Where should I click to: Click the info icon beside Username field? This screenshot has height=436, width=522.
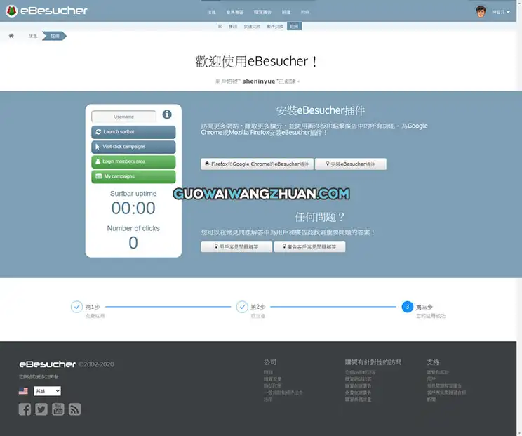click(x=167, y=114)
